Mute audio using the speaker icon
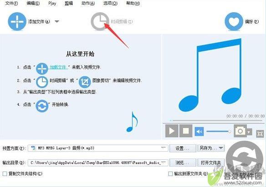This screenshot has width=266, height=187. tap(199, 131)
